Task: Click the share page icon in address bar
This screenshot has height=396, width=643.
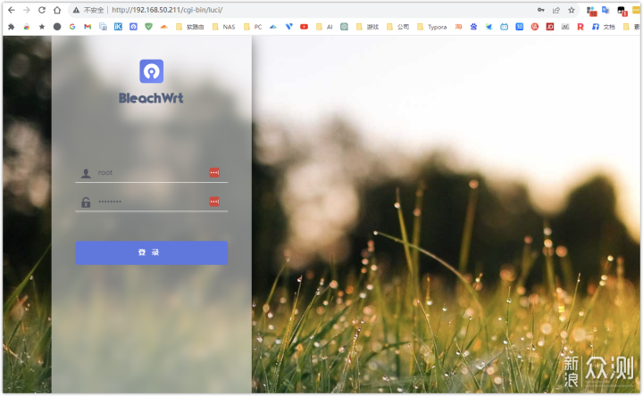Action: pyautogui.click(x=556, y=10)
